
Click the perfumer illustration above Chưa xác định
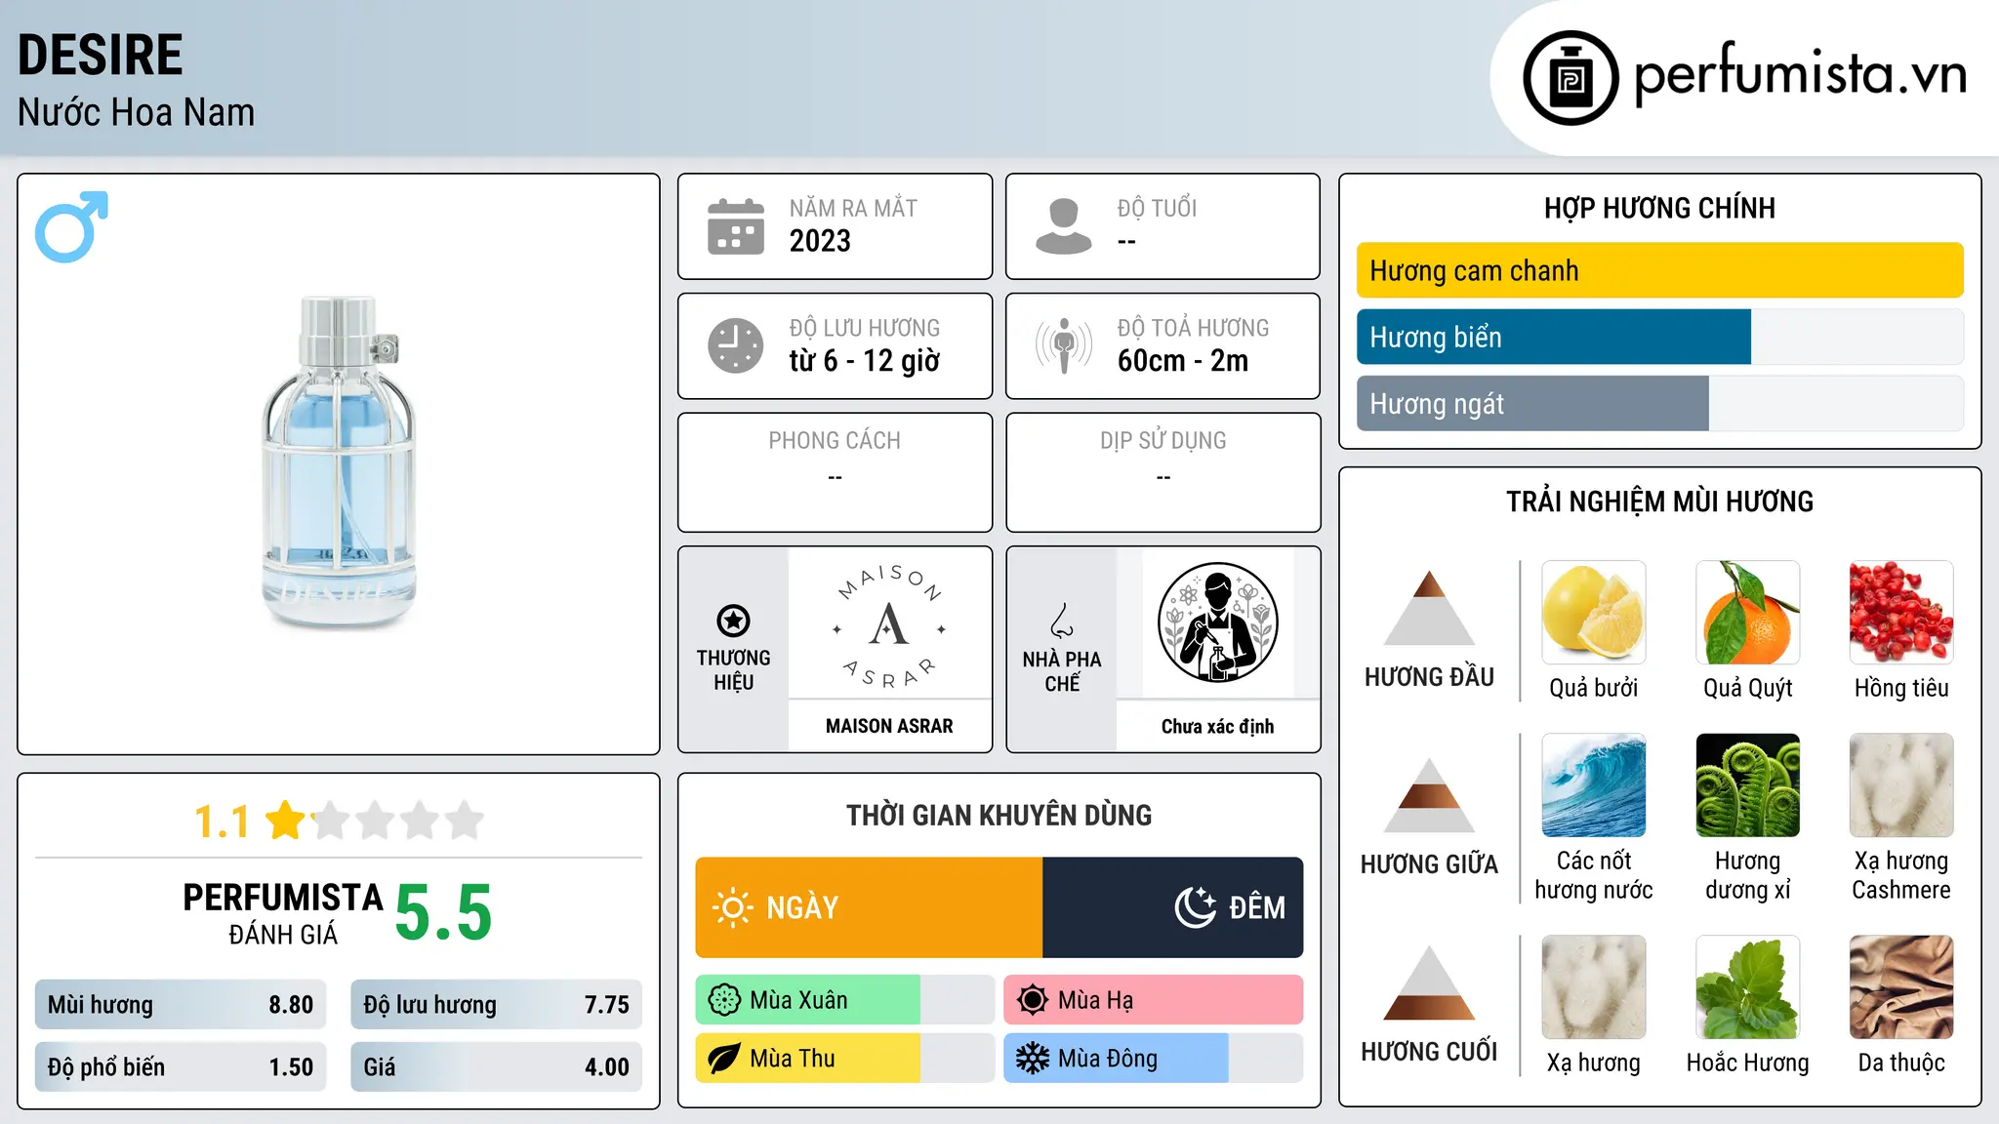pos(1217,622)
